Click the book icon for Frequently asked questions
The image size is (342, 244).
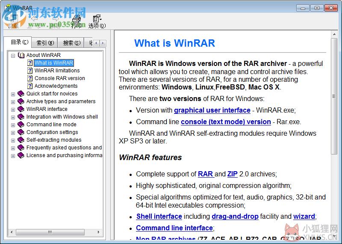(x=21, y=147)
